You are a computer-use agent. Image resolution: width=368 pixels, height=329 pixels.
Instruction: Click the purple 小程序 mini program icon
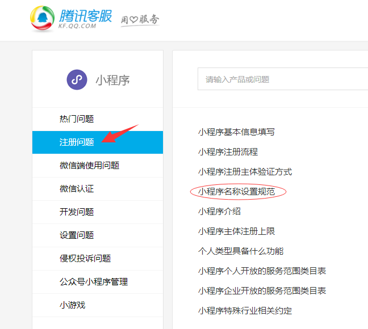[77, 80]
